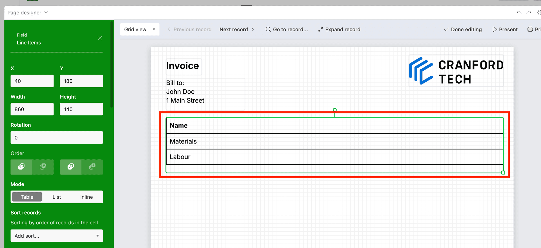Click the Done editing checkmark icon
541x248 pixels.
[446, 29]
